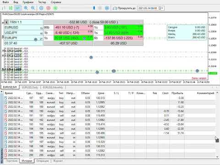Select the USDJPY row in TRN panel
220x165 pixels.
pyautogui.click(x=23, y=33)
